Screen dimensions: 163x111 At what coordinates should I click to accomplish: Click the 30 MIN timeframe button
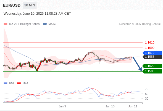pos(30,5)
